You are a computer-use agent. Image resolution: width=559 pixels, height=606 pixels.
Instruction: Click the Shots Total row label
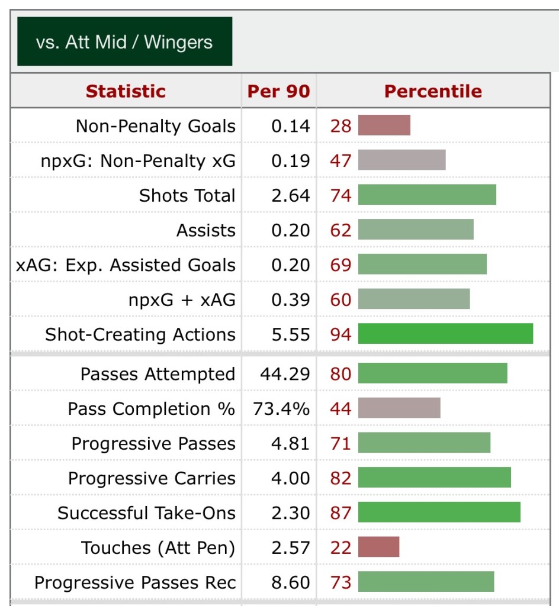pos(187,195)
